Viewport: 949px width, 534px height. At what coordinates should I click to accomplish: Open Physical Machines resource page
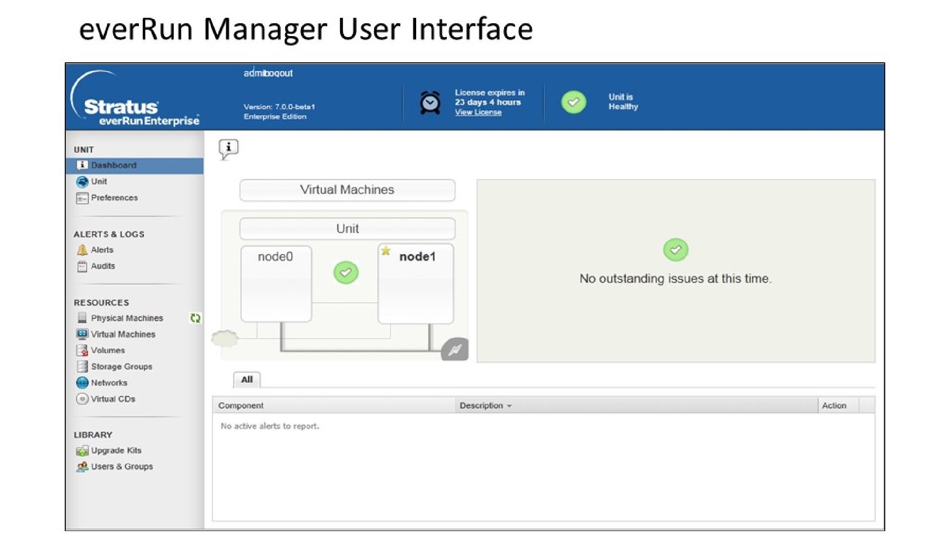[x=127, y=318]
